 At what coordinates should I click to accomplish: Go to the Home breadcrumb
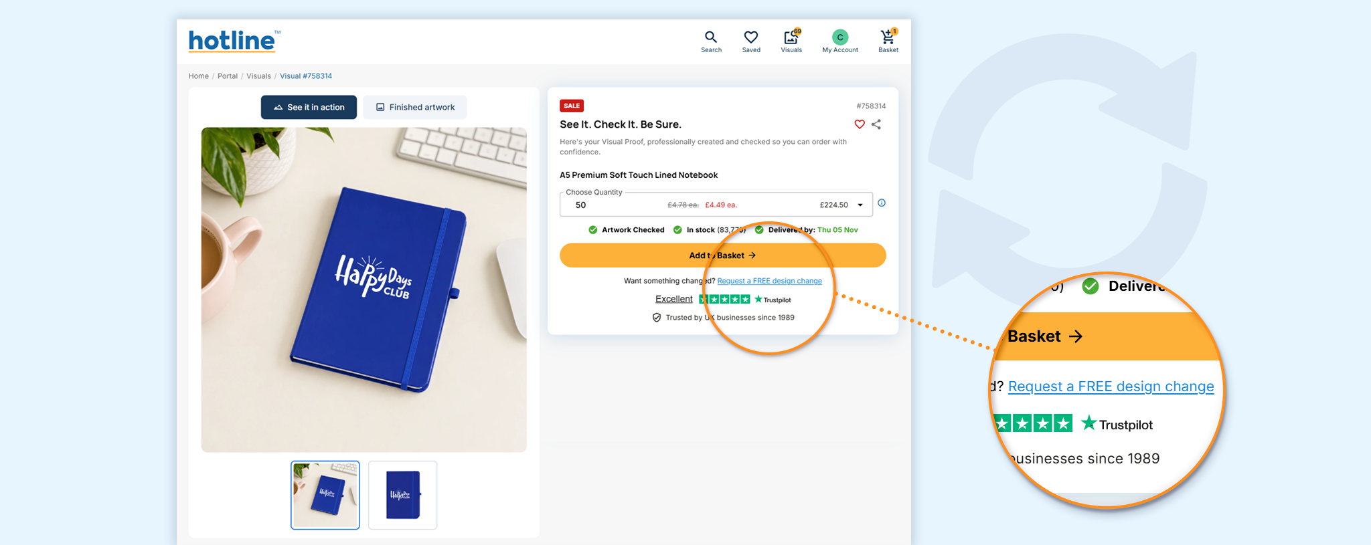(x=199, y=76)
